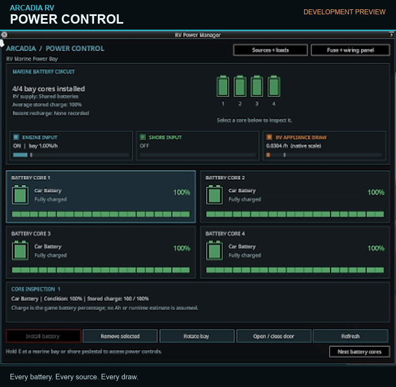Open the Sources + loads view
Viewport: 396px width, 387px height.
click(270, 50)
